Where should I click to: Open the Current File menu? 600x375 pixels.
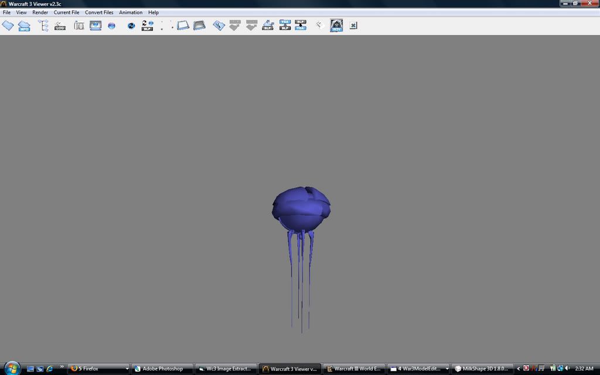click(x=67, y=12)
